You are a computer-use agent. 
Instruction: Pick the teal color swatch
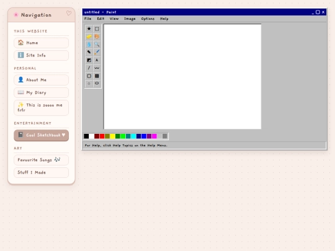pos(128,136)
